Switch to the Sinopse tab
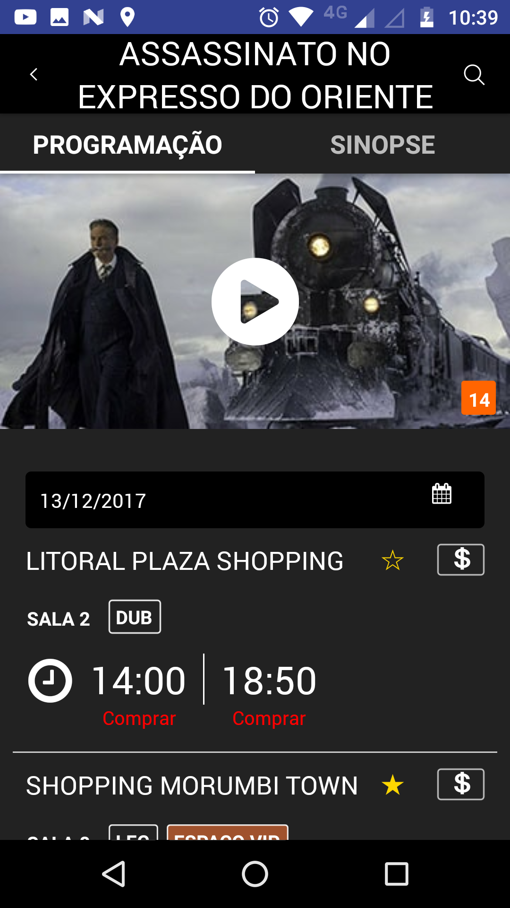510x908 pixels. point(382,144)
